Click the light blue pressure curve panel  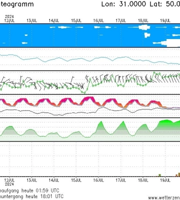pos(90,59)
